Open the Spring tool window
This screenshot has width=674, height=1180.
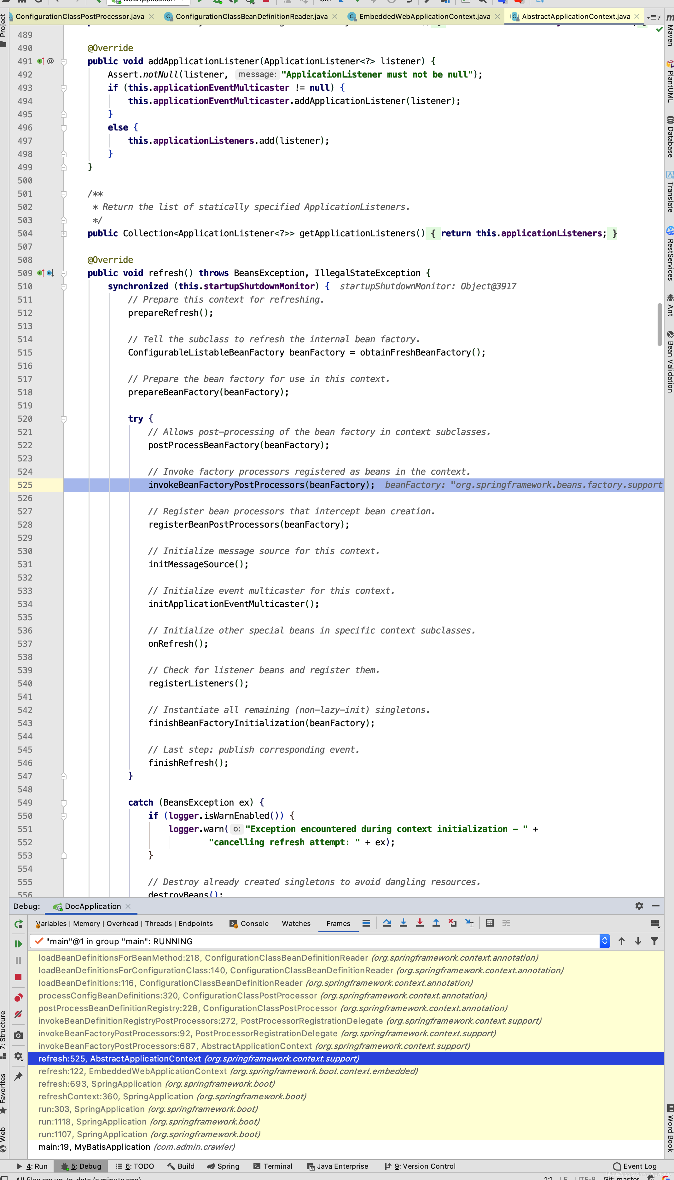point(223,1166)
